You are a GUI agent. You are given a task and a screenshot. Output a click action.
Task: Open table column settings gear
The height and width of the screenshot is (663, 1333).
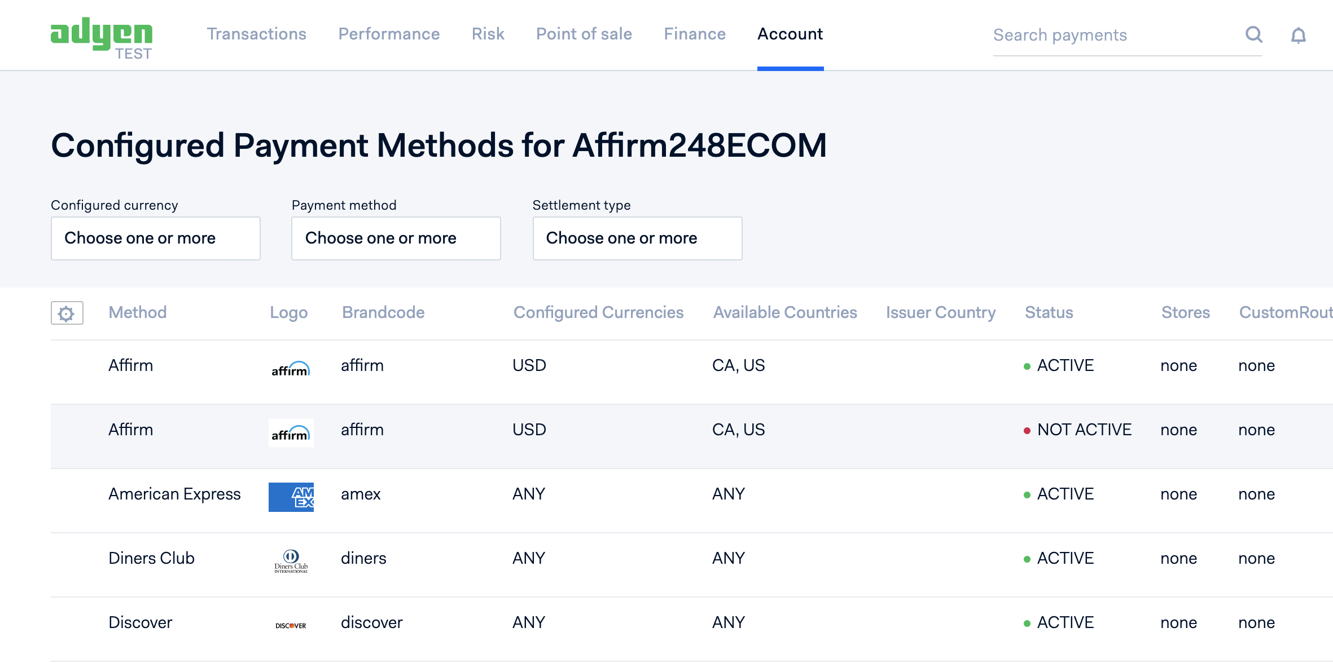click(x=67, y=313)
